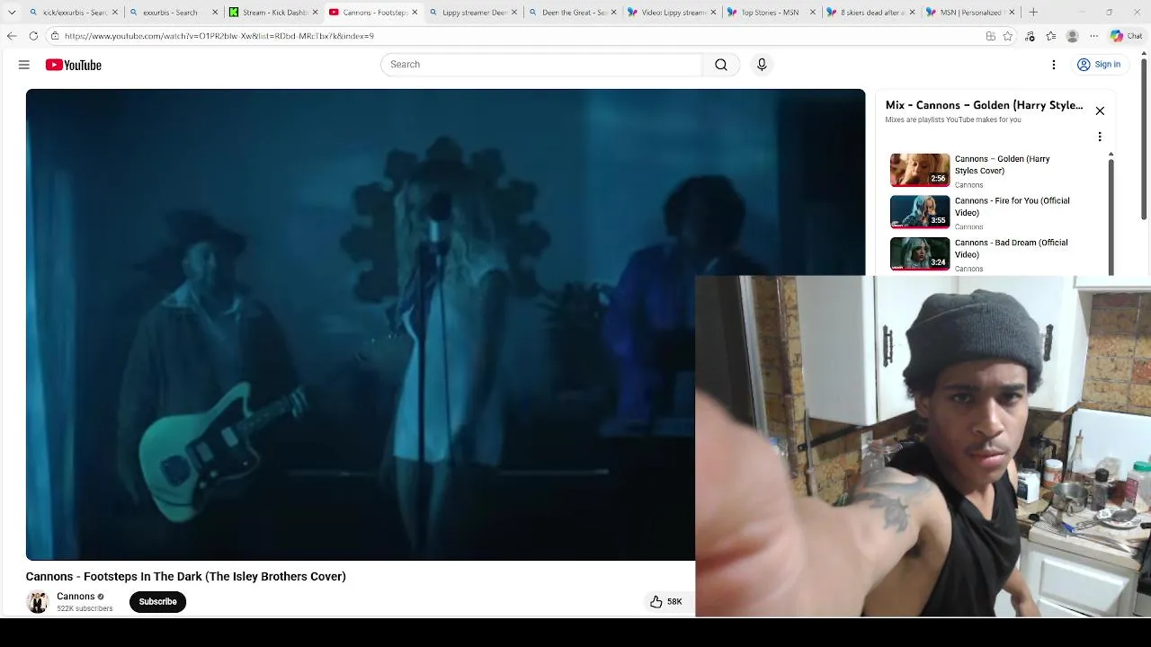Image resolution: width=1151 pixels, height=647 pixels.
Task: Close the Stream - Kick Dashboard tab
Action: pos(315,13)
